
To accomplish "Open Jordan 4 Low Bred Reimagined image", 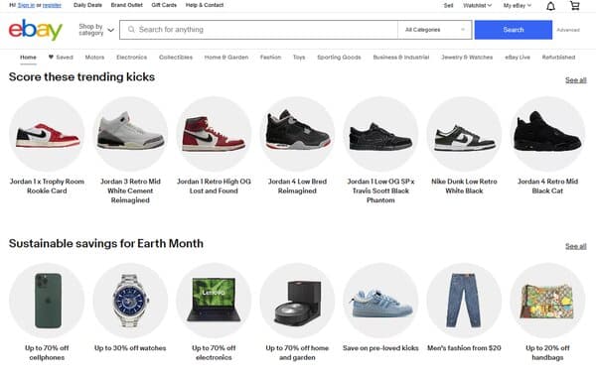I will (297, 134).
